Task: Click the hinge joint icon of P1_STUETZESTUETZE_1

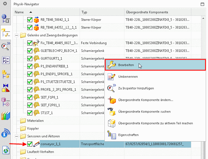Action: 36,82
